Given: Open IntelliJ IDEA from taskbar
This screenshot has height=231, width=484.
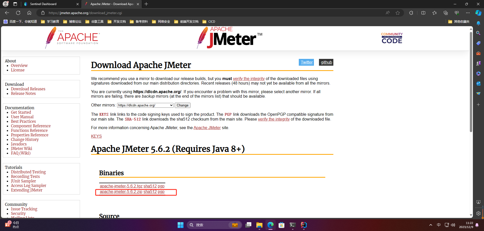Looking at the screenshot, I should (304, 225).
